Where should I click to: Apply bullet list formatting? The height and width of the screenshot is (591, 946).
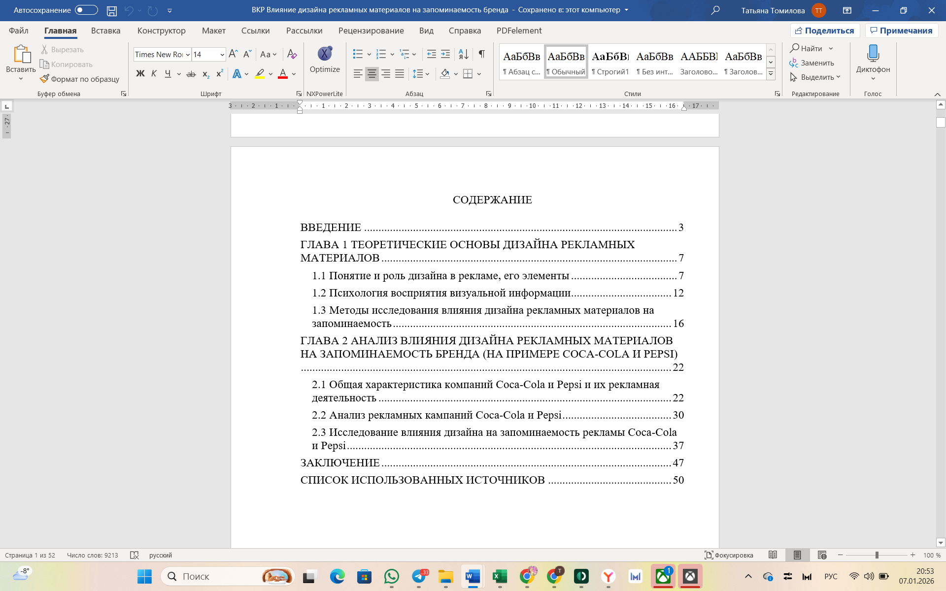pos(358,54)
